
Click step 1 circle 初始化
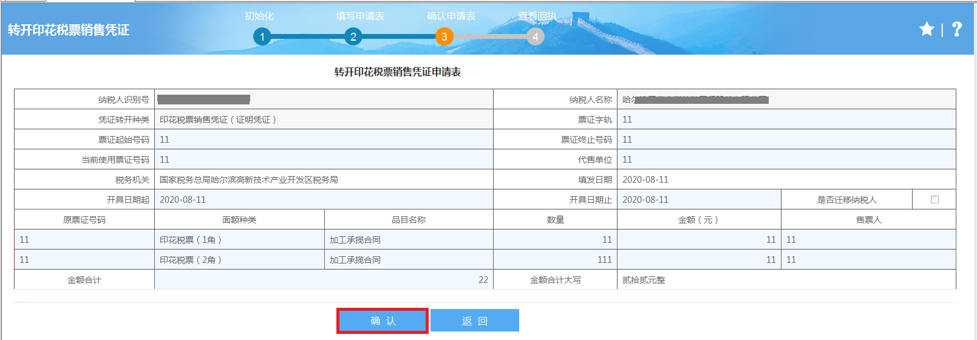tap(262, 37)
